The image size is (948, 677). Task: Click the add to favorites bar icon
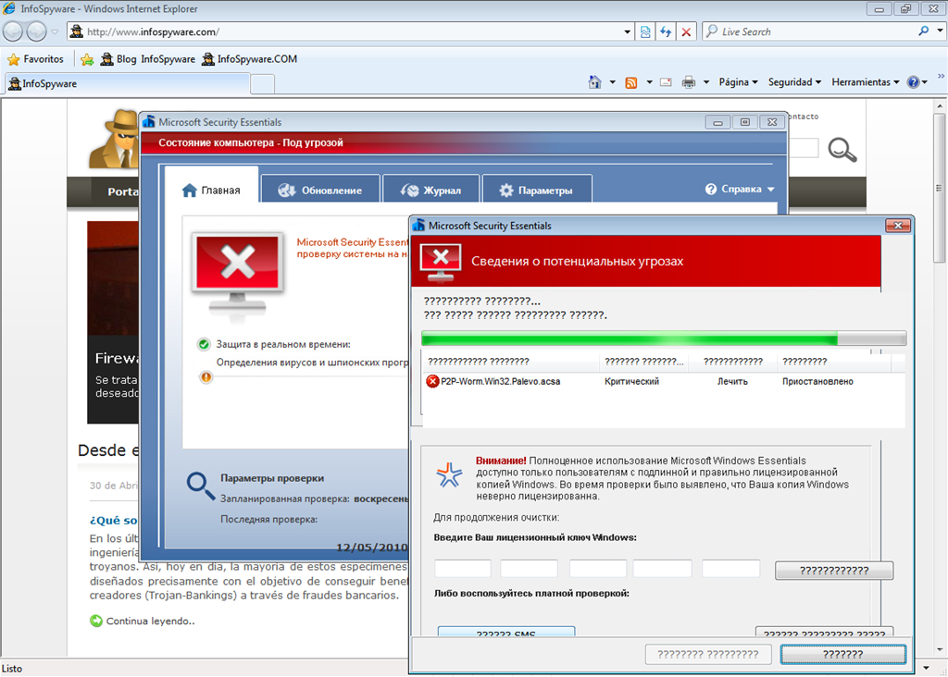click(x=87, y=59)
